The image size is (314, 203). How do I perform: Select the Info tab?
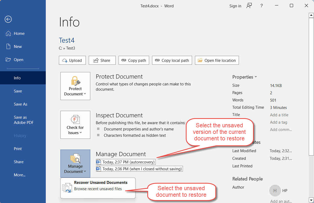(23, 78)
